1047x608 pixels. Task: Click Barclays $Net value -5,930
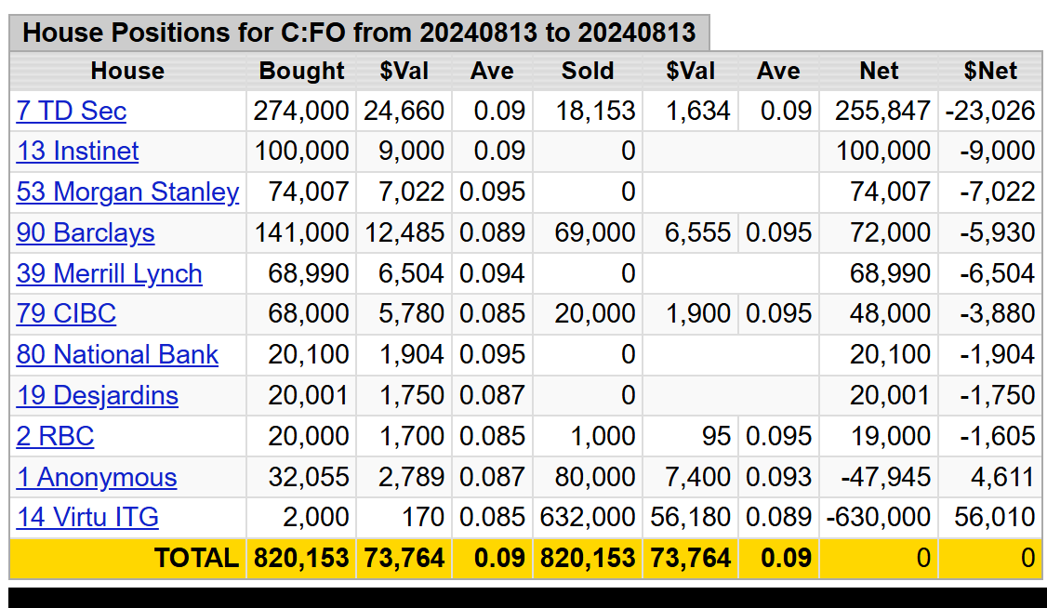[998, 232]
